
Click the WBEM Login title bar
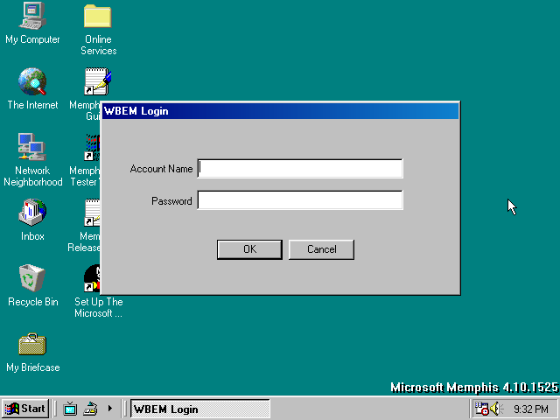tap(281, 111)
